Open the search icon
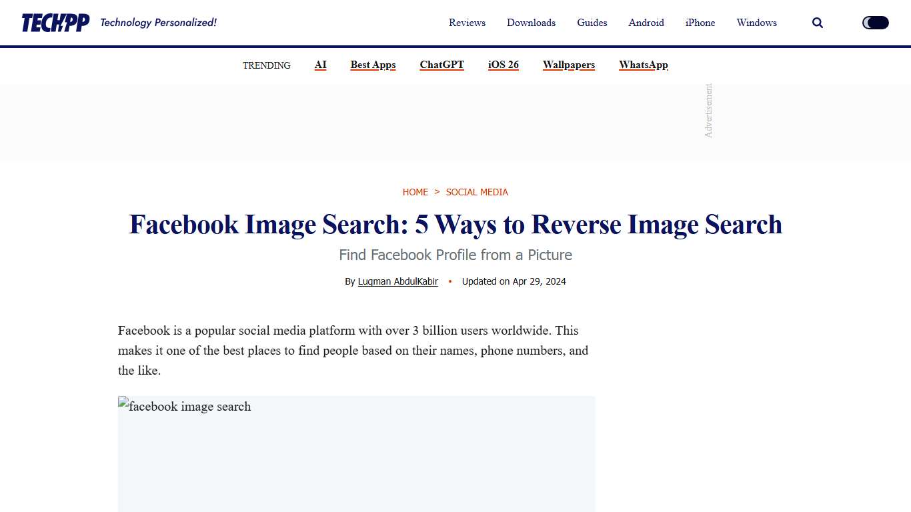The height and width of the screenshot is (512, 911). (x=817, y=22)
